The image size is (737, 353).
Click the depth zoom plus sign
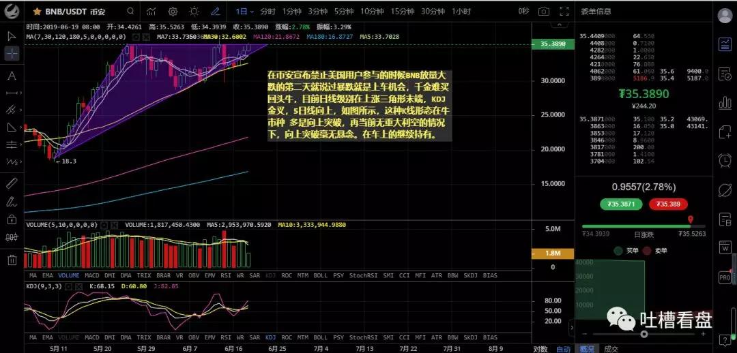click(x=703, y=334)
